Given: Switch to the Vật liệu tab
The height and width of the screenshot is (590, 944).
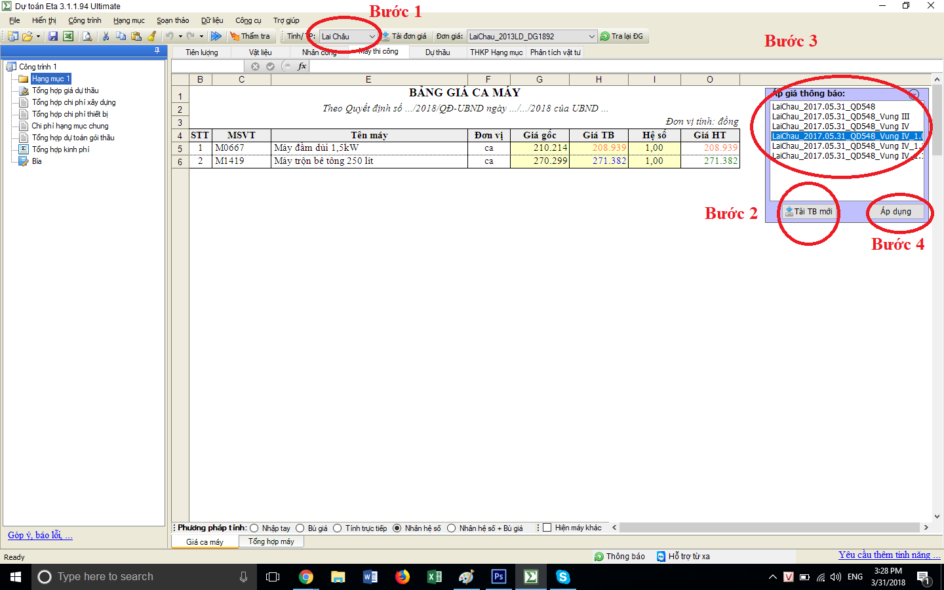Looking at the screenshot, I should [x=260, y=52].
